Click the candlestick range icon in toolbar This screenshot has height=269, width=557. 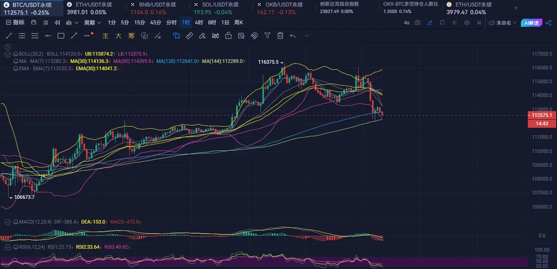pos(215,36)
